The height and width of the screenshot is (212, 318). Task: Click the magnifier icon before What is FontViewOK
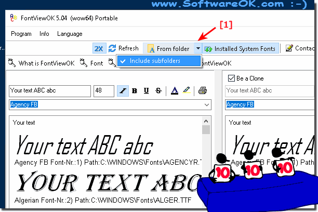12,63
